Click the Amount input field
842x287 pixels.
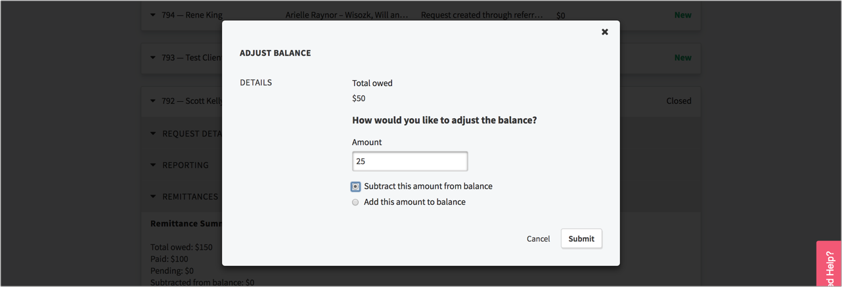pos(410,161)
